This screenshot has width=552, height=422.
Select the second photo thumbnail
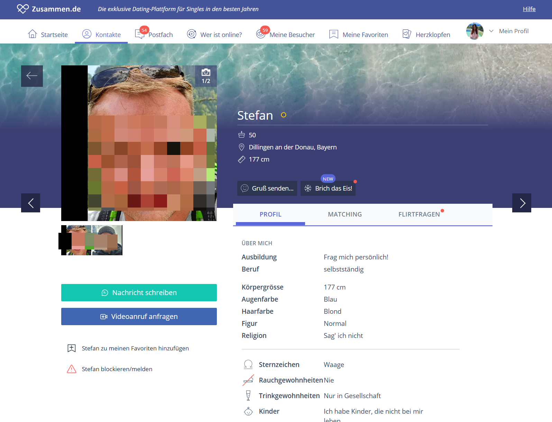107,240
